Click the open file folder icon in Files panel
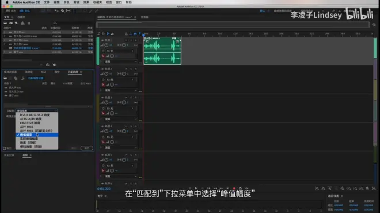This screenshot has width=380, height=213. point(5,23)
